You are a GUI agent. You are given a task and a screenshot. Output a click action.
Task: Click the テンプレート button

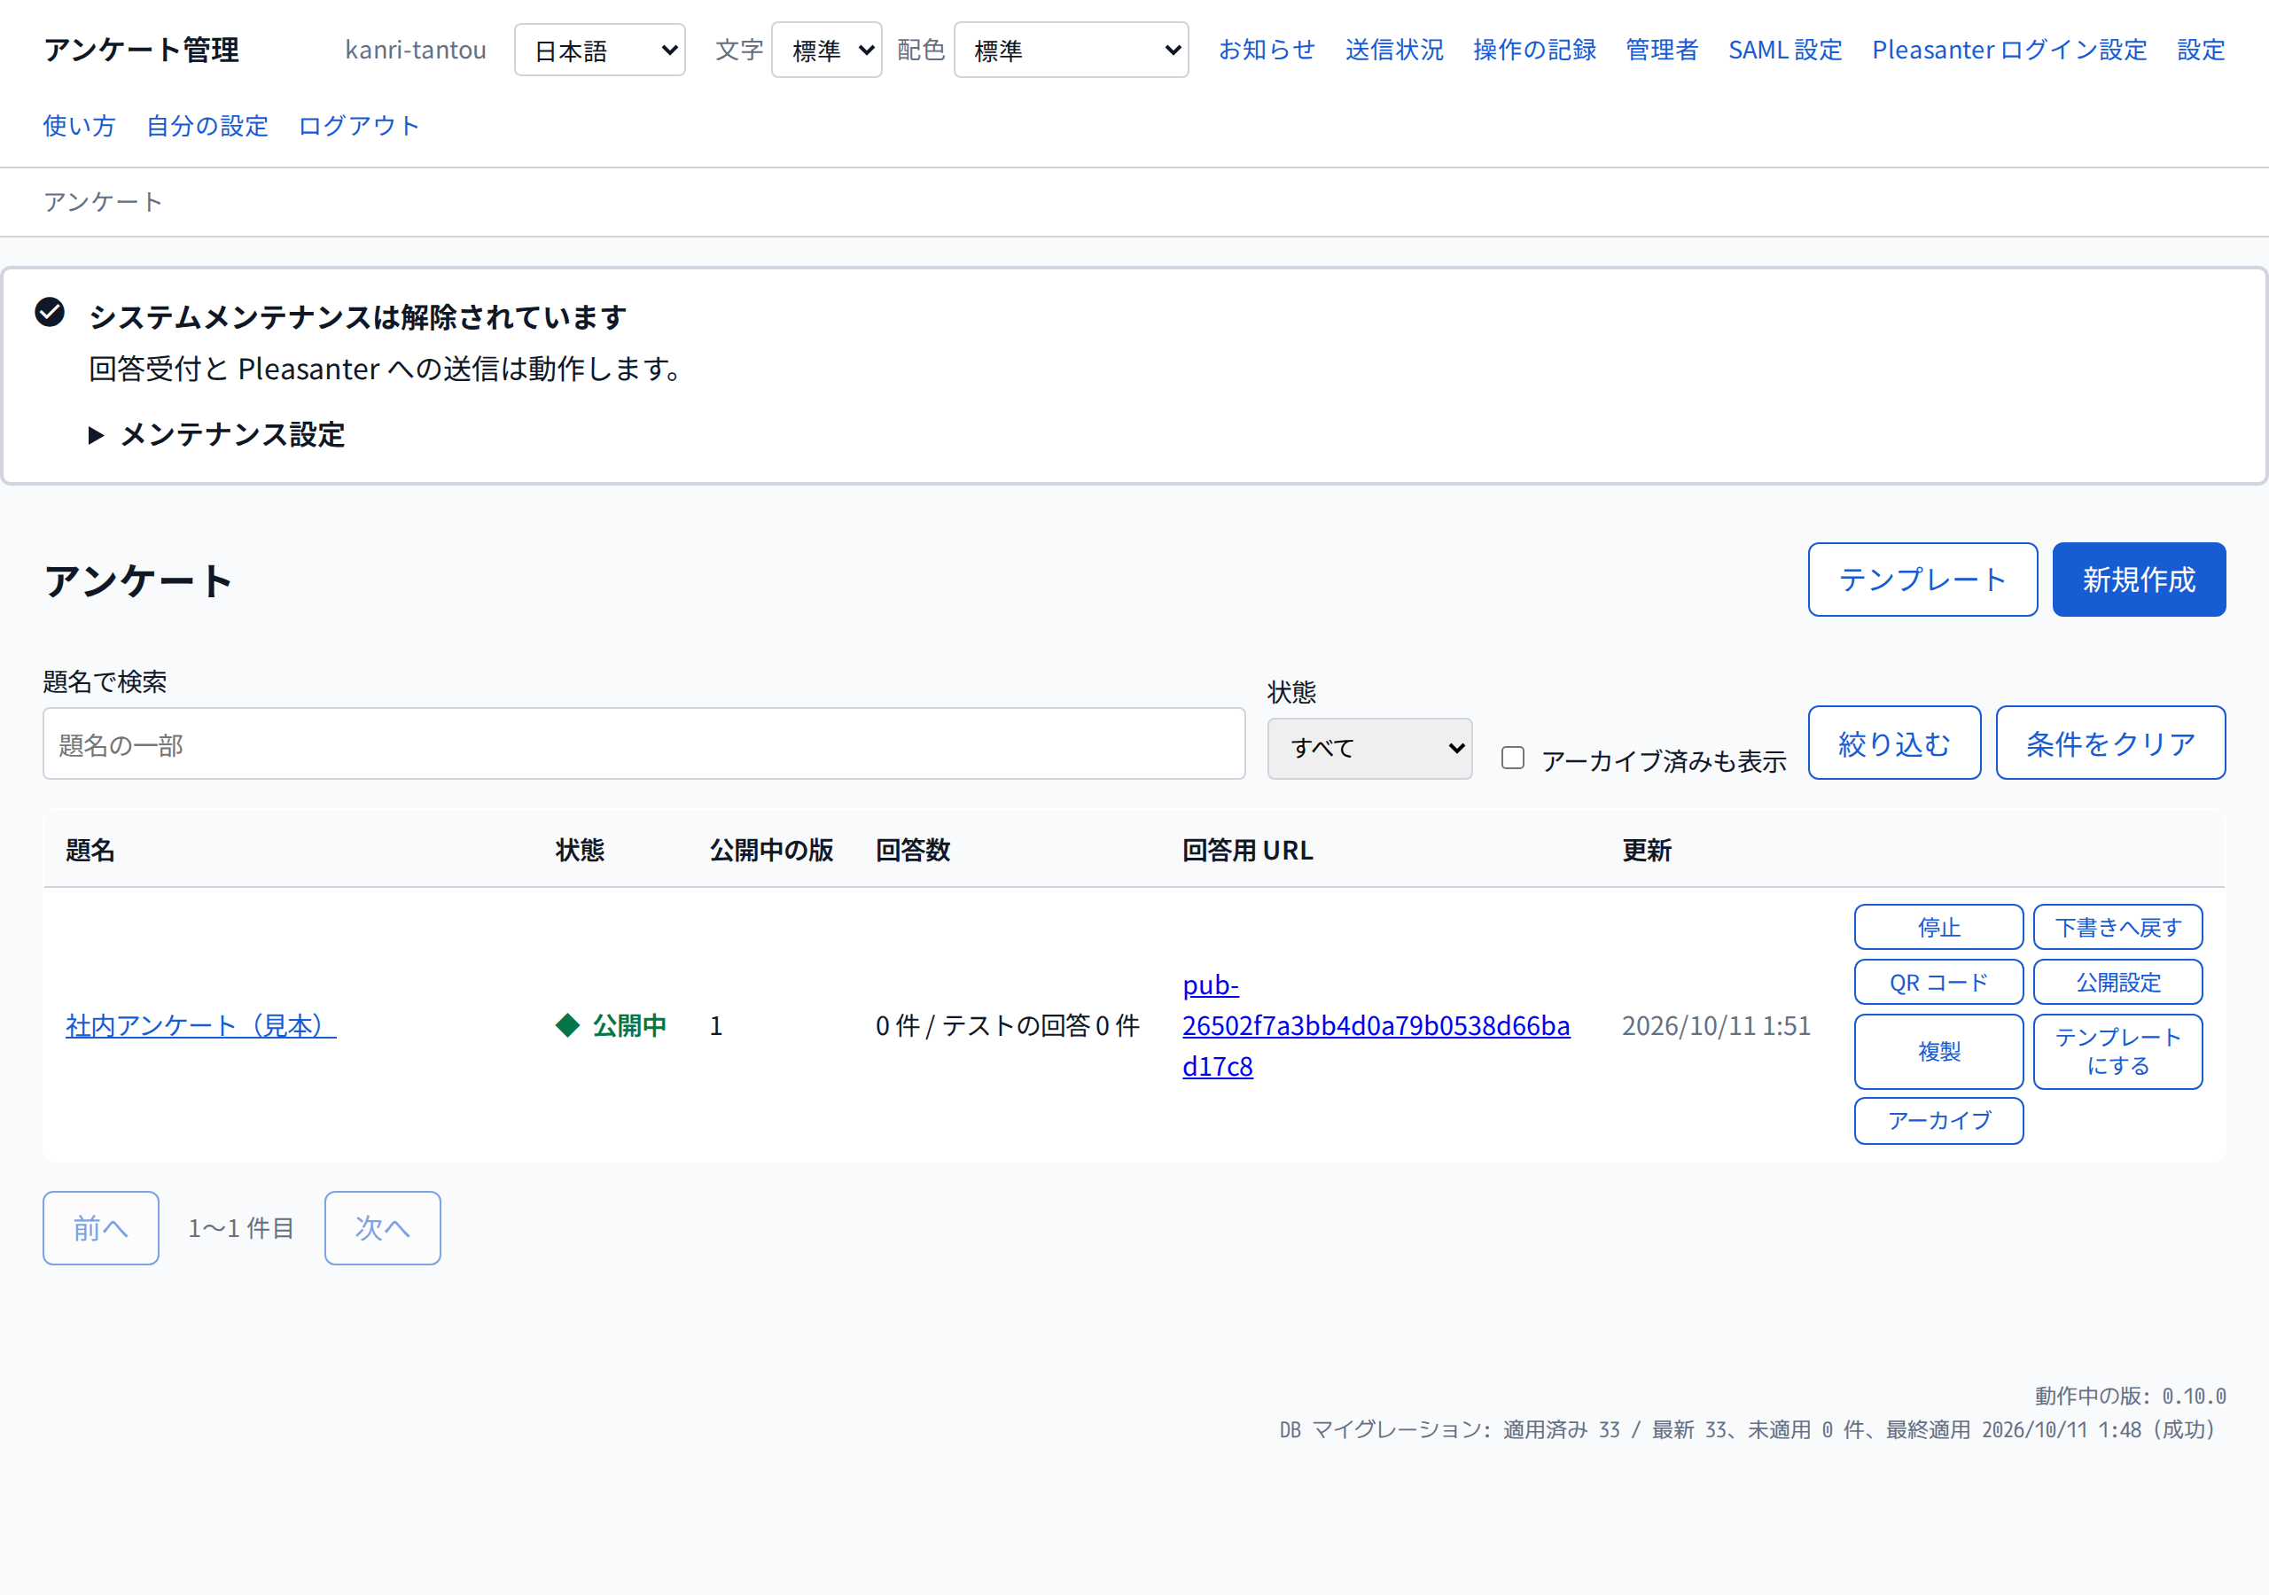point(1922,580)
